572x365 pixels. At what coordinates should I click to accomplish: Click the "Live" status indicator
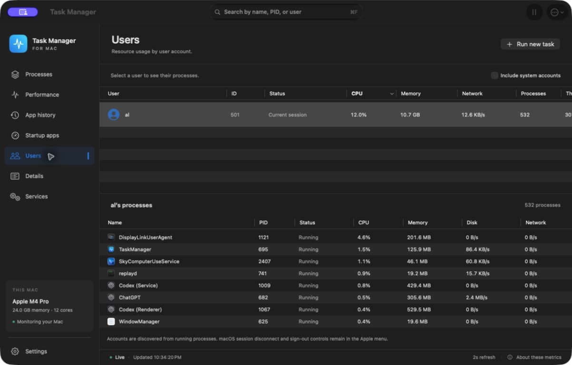click(116, 357)
